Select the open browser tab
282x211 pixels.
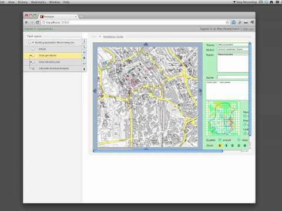click(x=58, y=16)
